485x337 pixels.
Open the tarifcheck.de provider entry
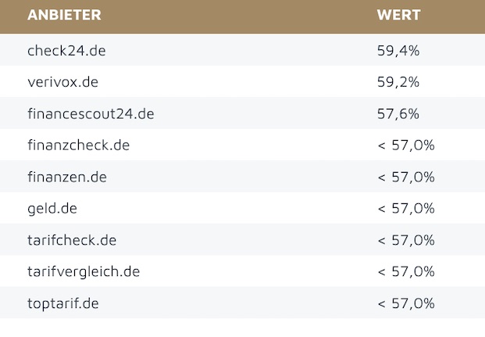click(72, 240)
